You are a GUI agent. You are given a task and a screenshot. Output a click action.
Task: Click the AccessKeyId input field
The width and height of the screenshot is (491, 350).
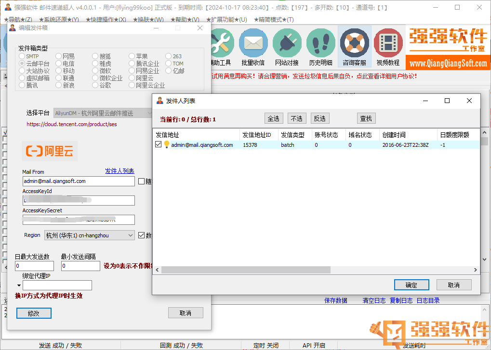(x=79, y=200)
